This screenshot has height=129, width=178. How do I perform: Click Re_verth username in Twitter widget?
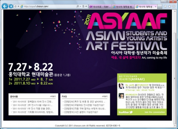pos(130,85)
